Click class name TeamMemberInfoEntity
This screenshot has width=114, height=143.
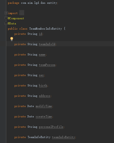[45, 29]
